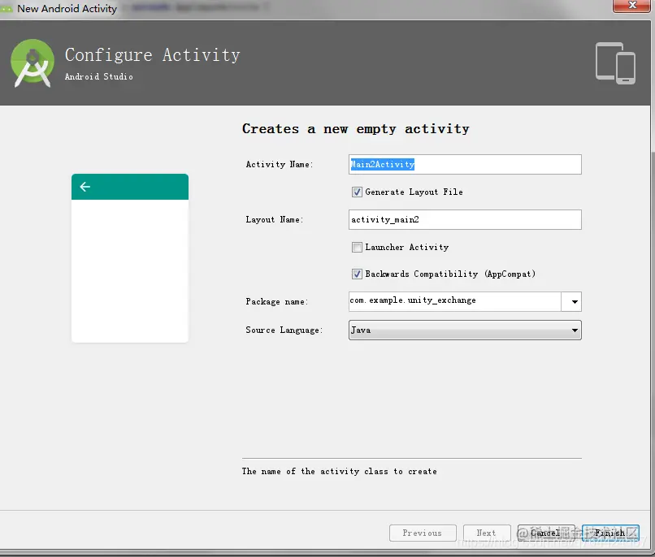
Task: Click the Layout Name input field
Action: point(465,219)
